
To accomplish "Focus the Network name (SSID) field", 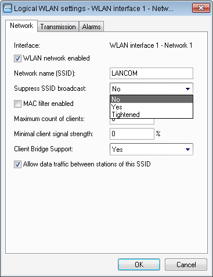I will click(151, 73).
